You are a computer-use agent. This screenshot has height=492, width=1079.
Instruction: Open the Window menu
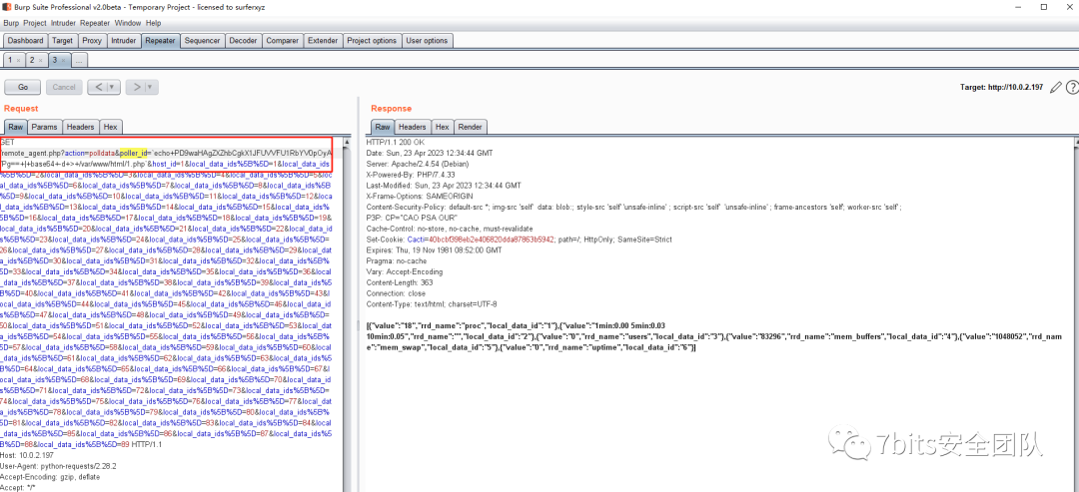(x=128, y=23)
